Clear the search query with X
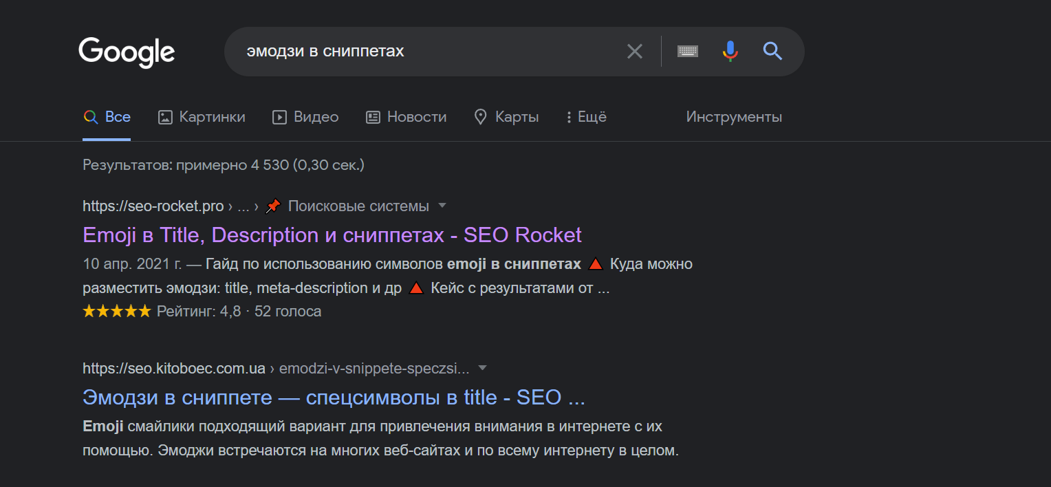The image size is (1051, 487). pyautogui.click(x=634, y=52)
